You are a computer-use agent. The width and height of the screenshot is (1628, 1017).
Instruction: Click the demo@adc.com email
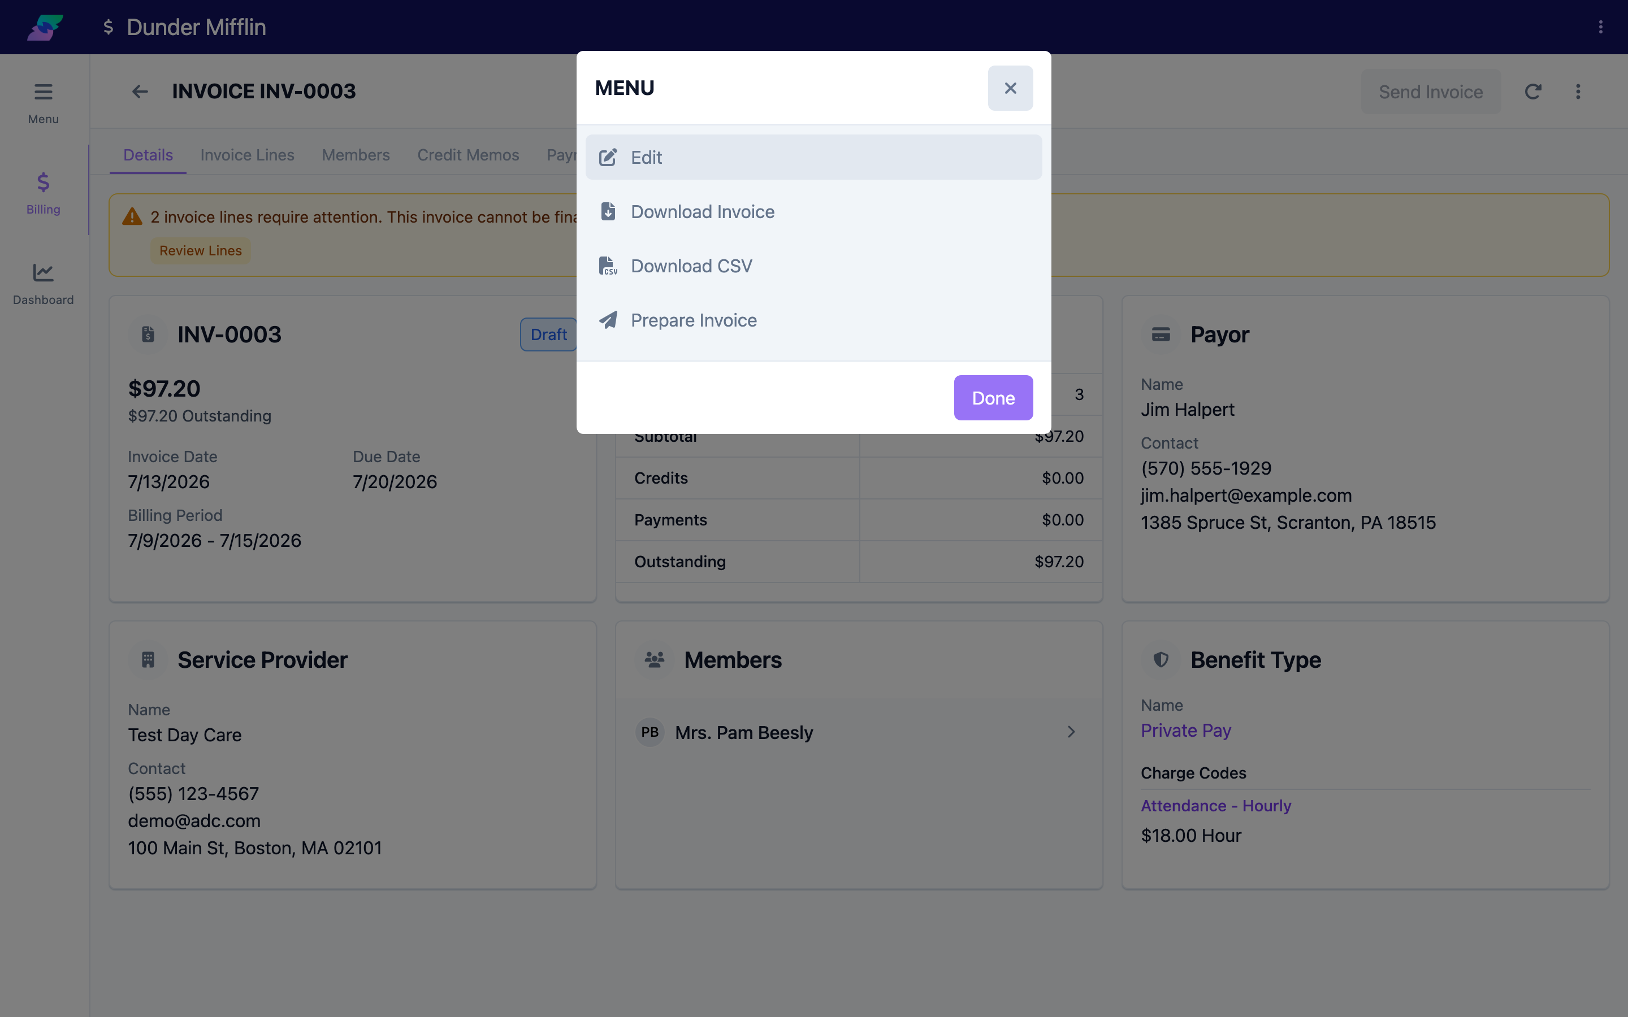tap(194, 820)
